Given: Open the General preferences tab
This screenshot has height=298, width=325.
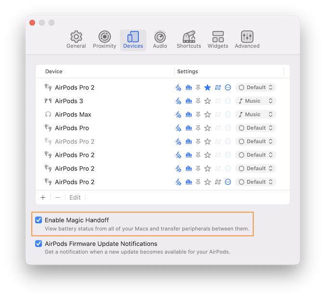Looking at the screenshot, I should (76, 40).
